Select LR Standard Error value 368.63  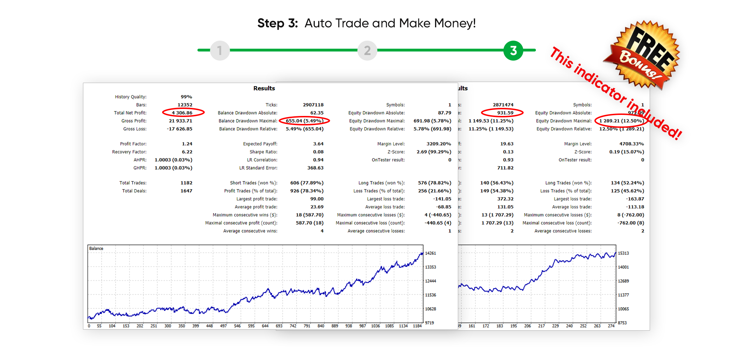click(x=315, y=168)
